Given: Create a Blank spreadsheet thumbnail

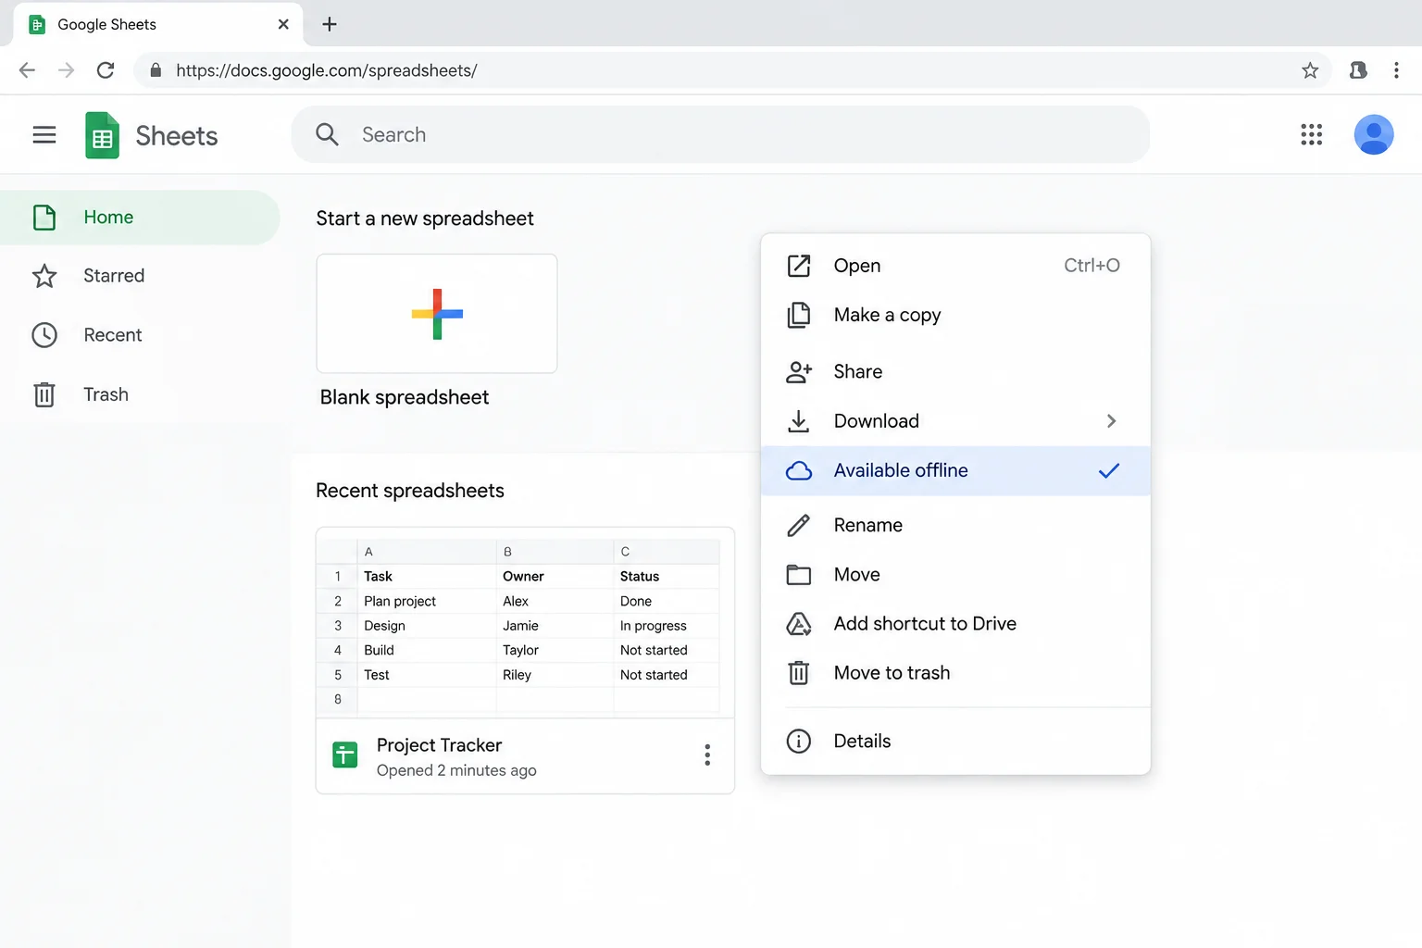Looking at the screenshot, I should [x=437, y=314].
